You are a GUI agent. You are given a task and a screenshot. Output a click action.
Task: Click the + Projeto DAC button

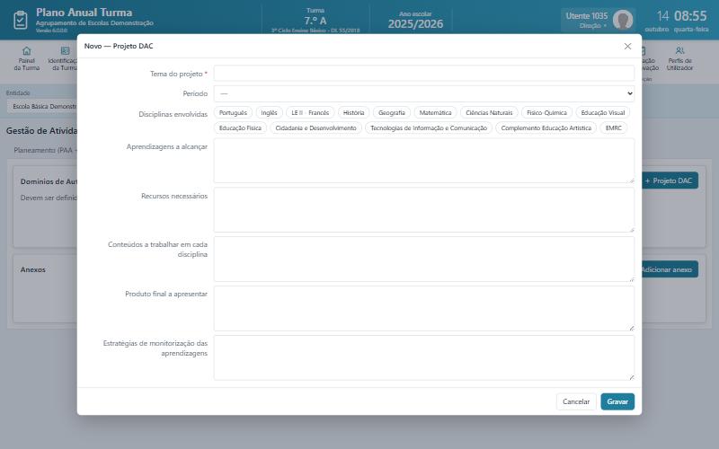(x=670, y=180)
